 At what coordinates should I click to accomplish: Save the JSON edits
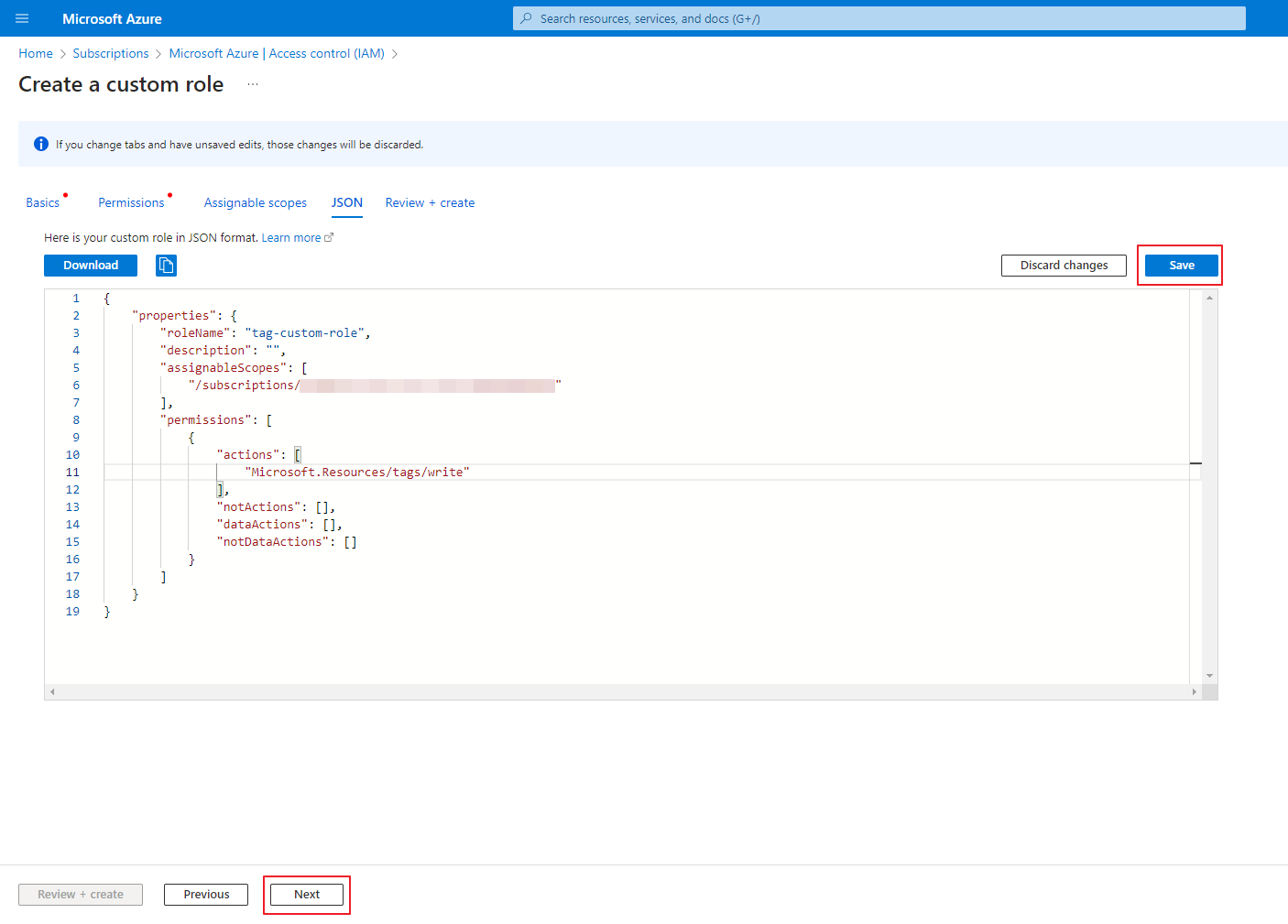coord(1181,266)
